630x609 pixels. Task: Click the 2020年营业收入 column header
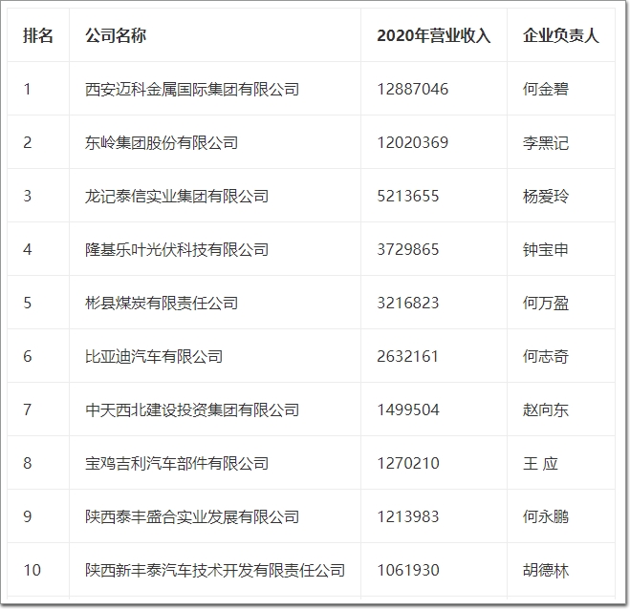433,35
